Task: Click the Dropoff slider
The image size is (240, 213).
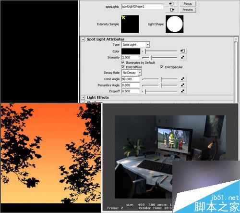Action: (160, 91)
